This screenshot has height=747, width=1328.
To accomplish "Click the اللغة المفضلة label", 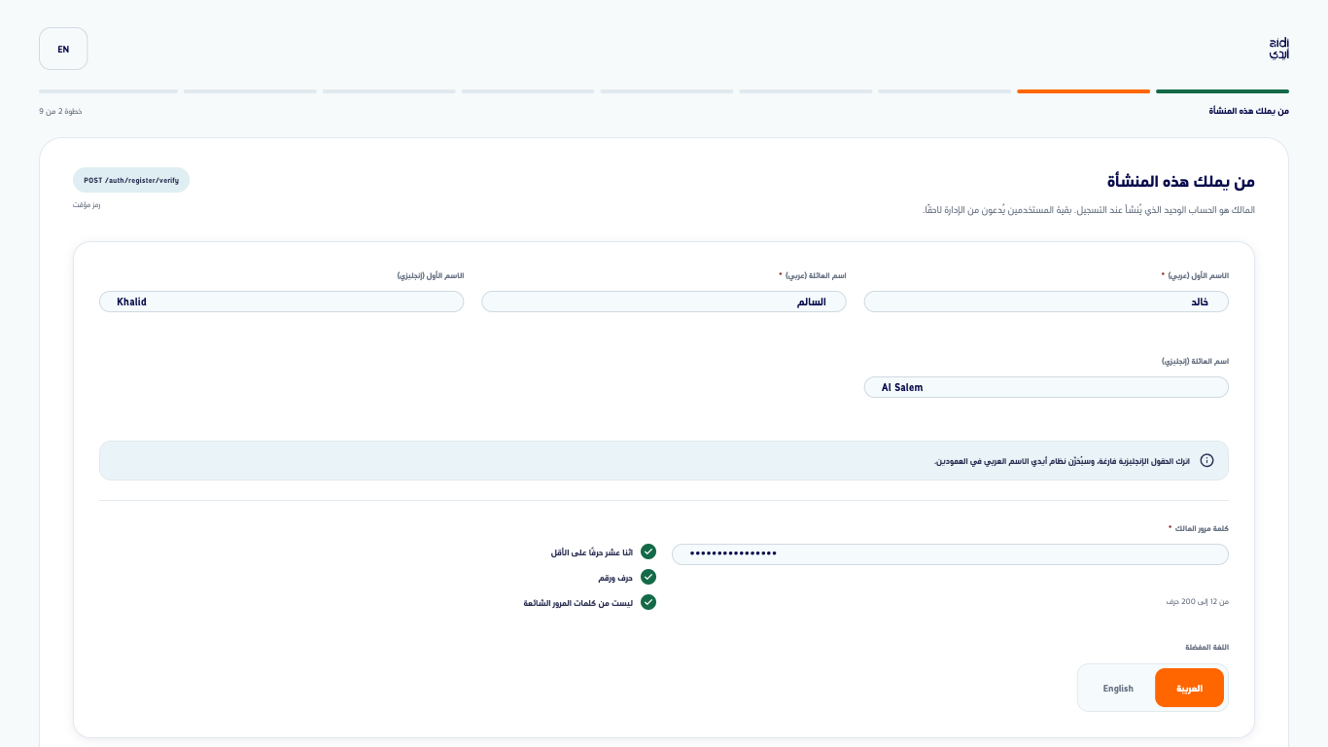I will tap(1206, 647).
